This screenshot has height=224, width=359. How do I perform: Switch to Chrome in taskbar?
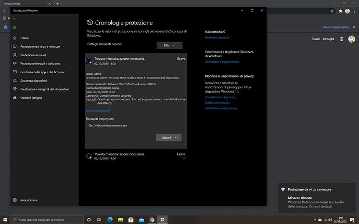point(152,220)
